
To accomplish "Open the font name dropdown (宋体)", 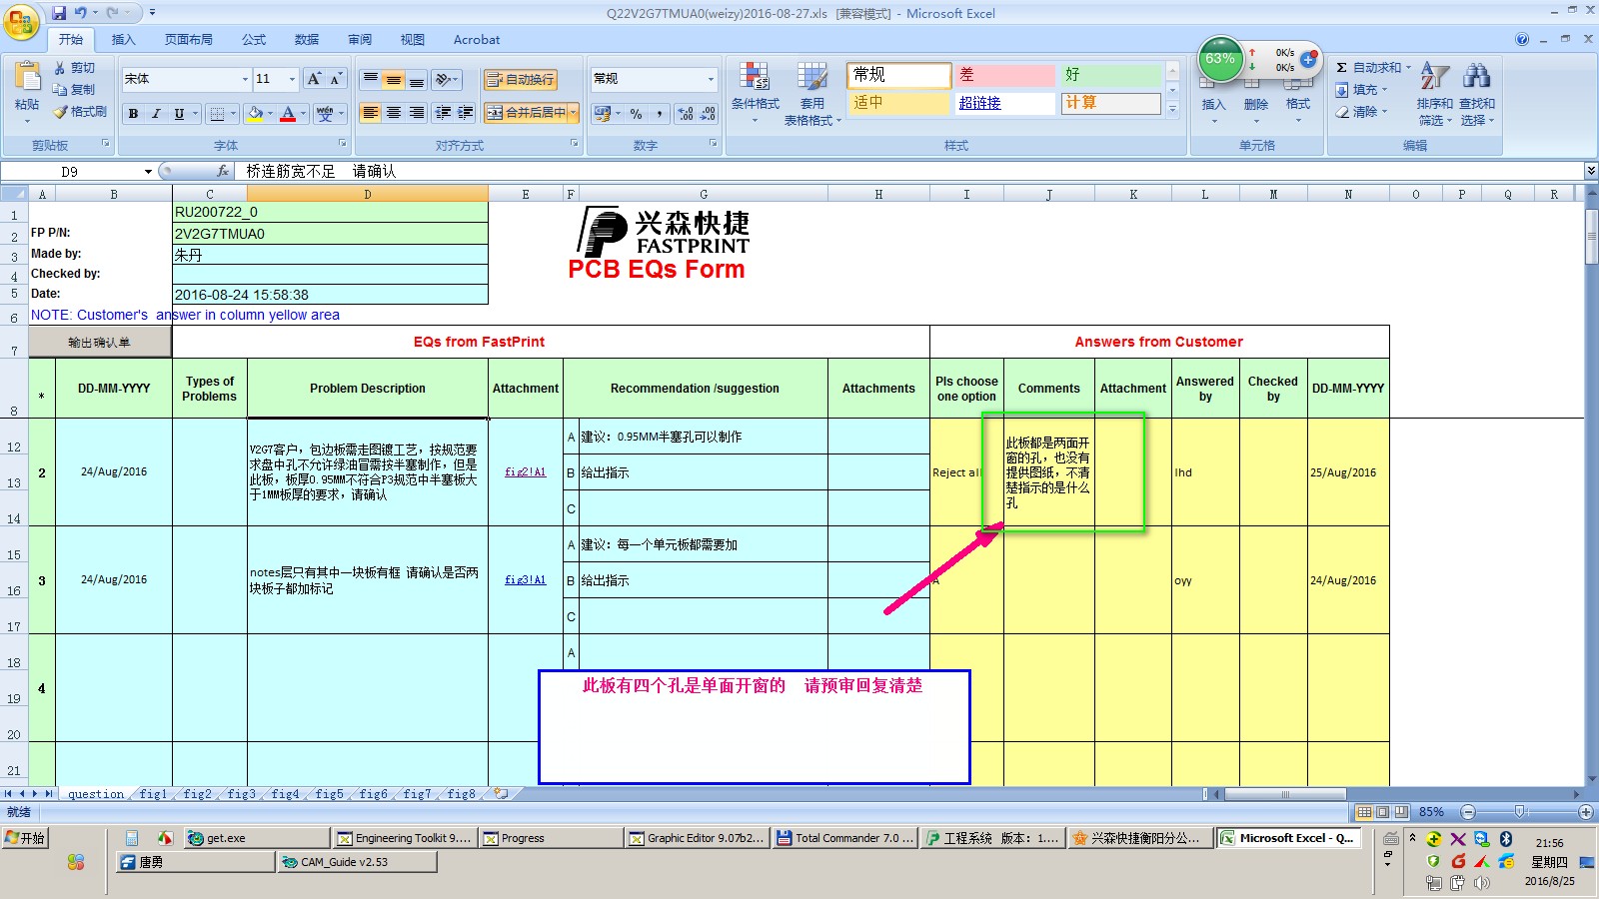I will click(245, 79).
